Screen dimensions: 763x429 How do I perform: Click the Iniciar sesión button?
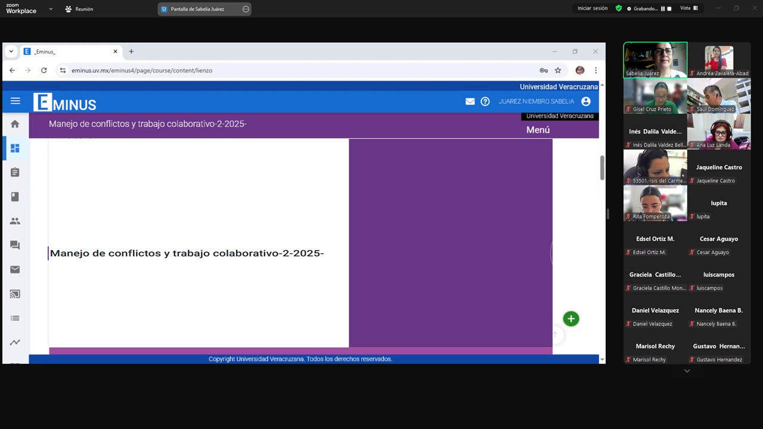[x=592, y=8]
